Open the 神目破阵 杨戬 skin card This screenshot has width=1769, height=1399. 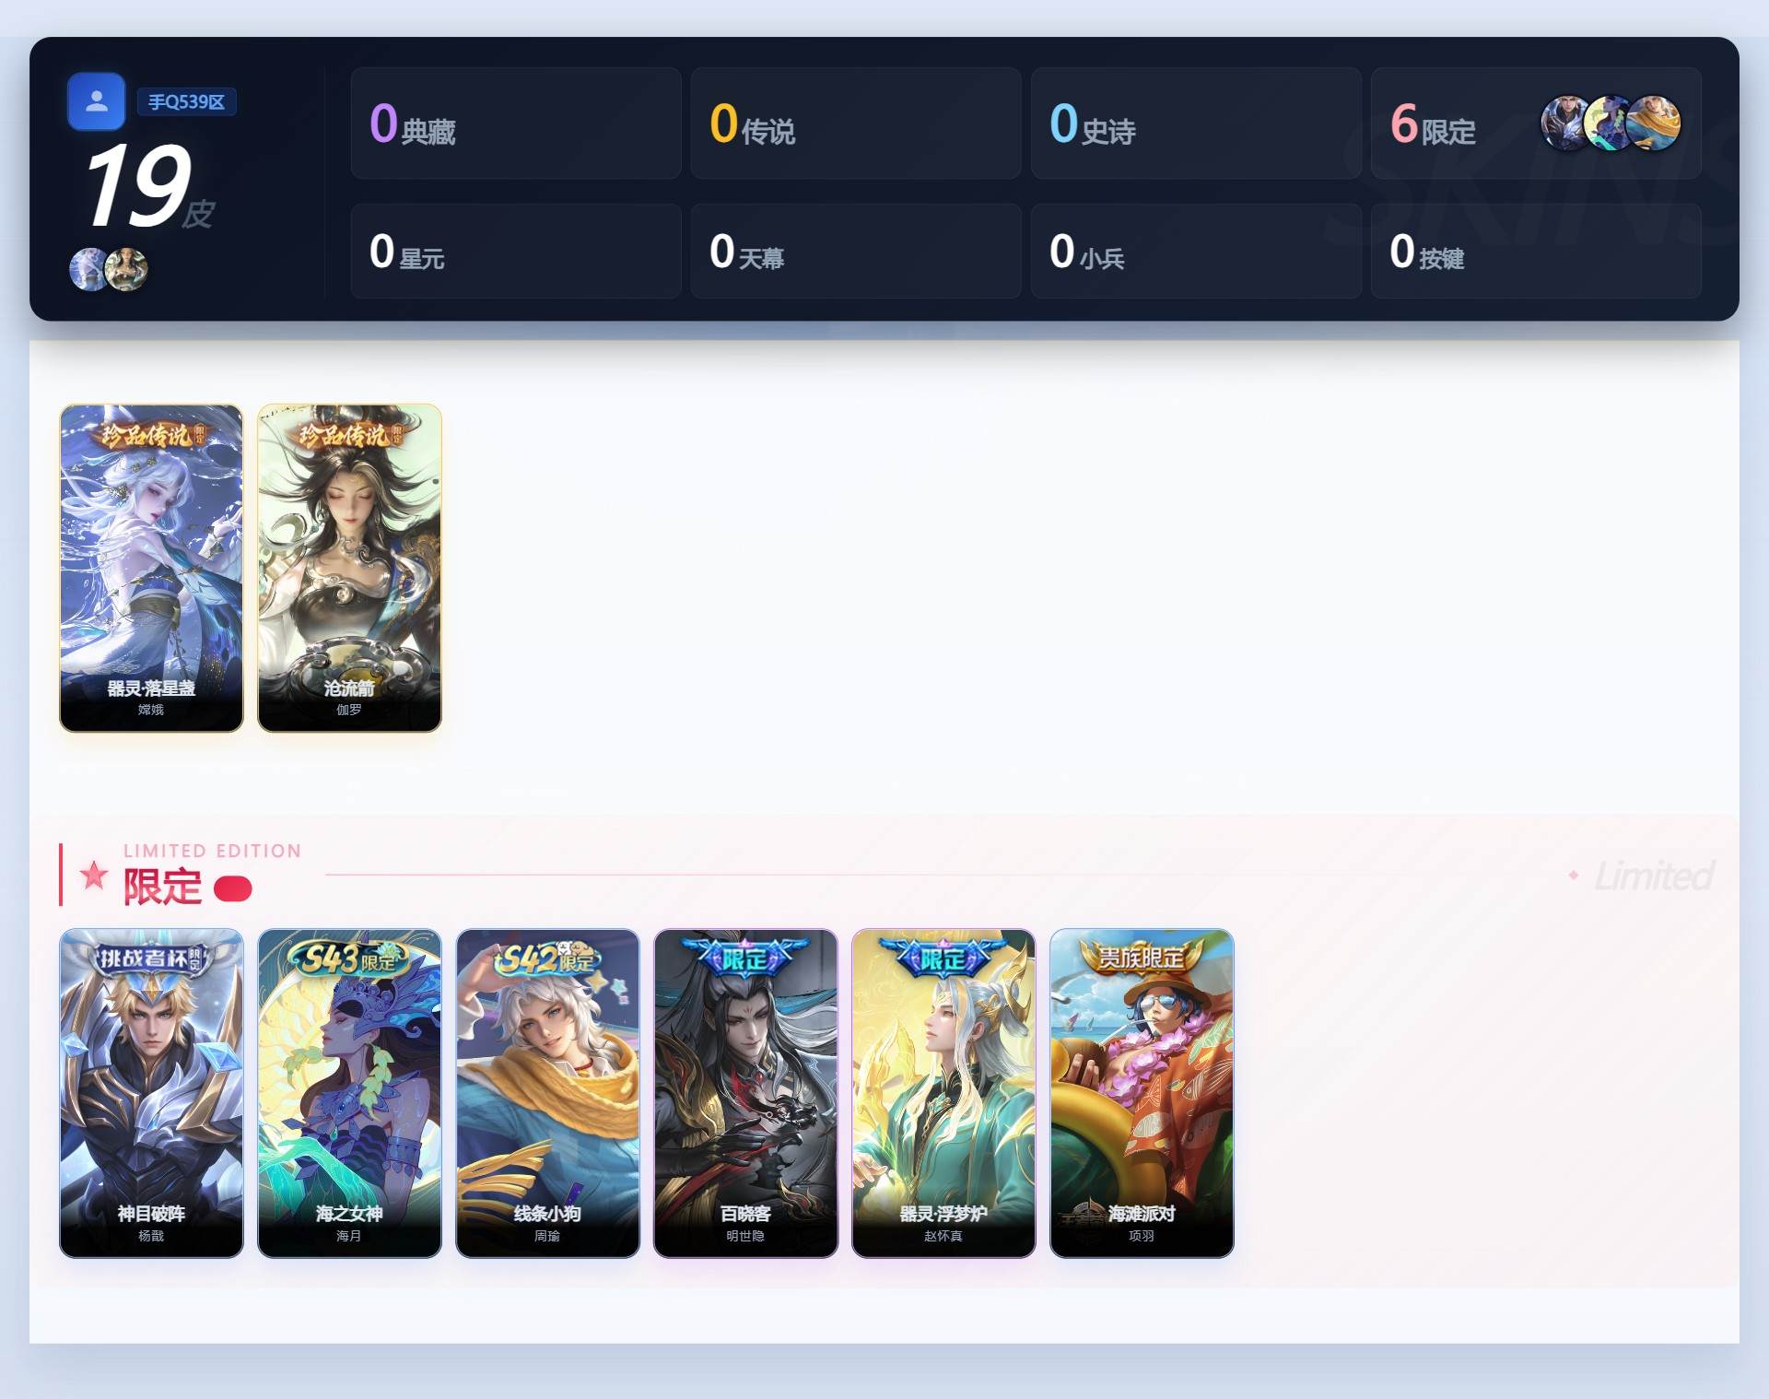click(x=151, y=1093)
